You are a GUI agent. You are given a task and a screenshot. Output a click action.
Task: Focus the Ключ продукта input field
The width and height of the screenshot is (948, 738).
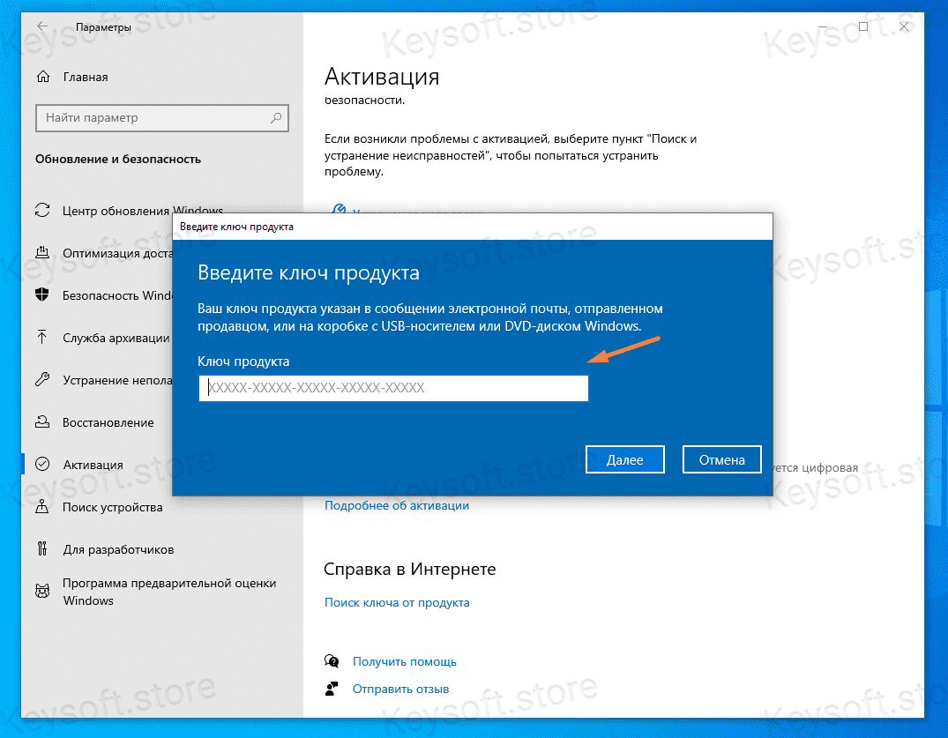point(393,388)
